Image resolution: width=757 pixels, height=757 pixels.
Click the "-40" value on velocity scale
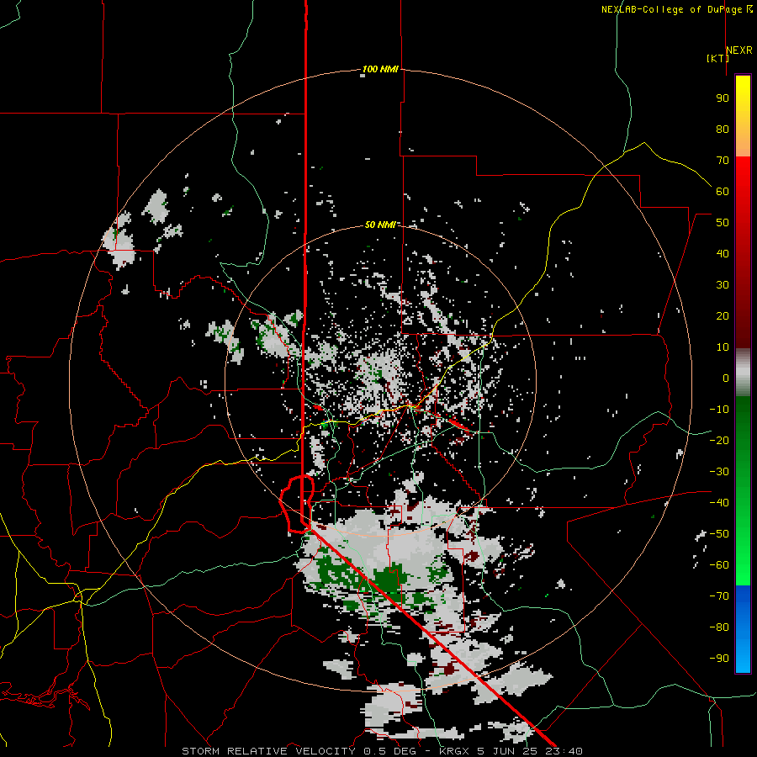click(719, 503)
